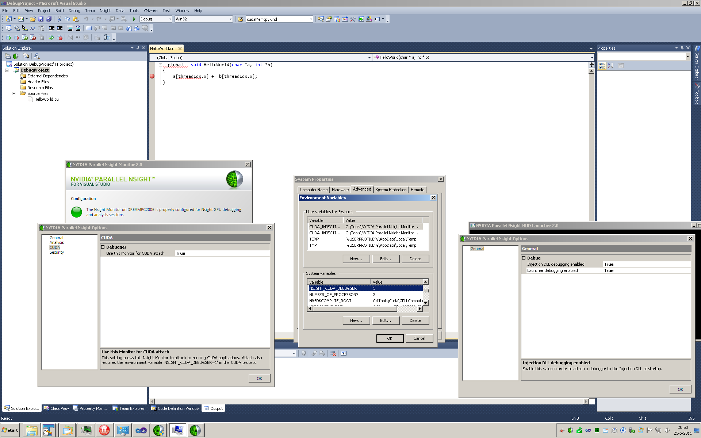Click the Start Debugging green arrow
The width and height of the screenshot is (701, 438).
134,19
